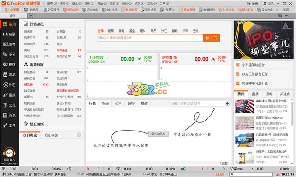Open the 外汇 (Forex) sidebar section
This screenshot has height=177, width=296.
pyautogui.click(x=9, y=85)
